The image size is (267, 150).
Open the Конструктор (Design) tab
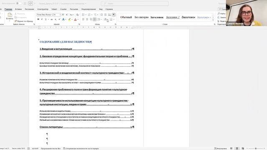coord(43,9)
